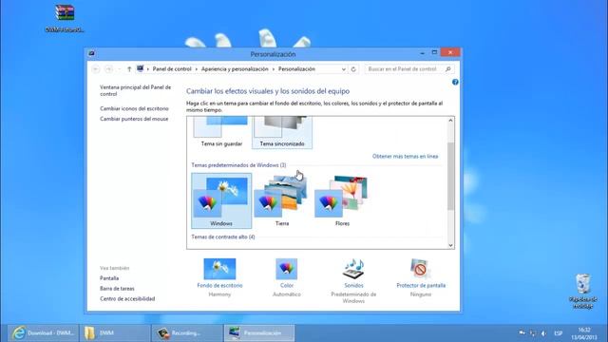The width and height of the screenshot is (608, 342).
Task: Click the control panel address bar icon
Action: pos(141,68)
